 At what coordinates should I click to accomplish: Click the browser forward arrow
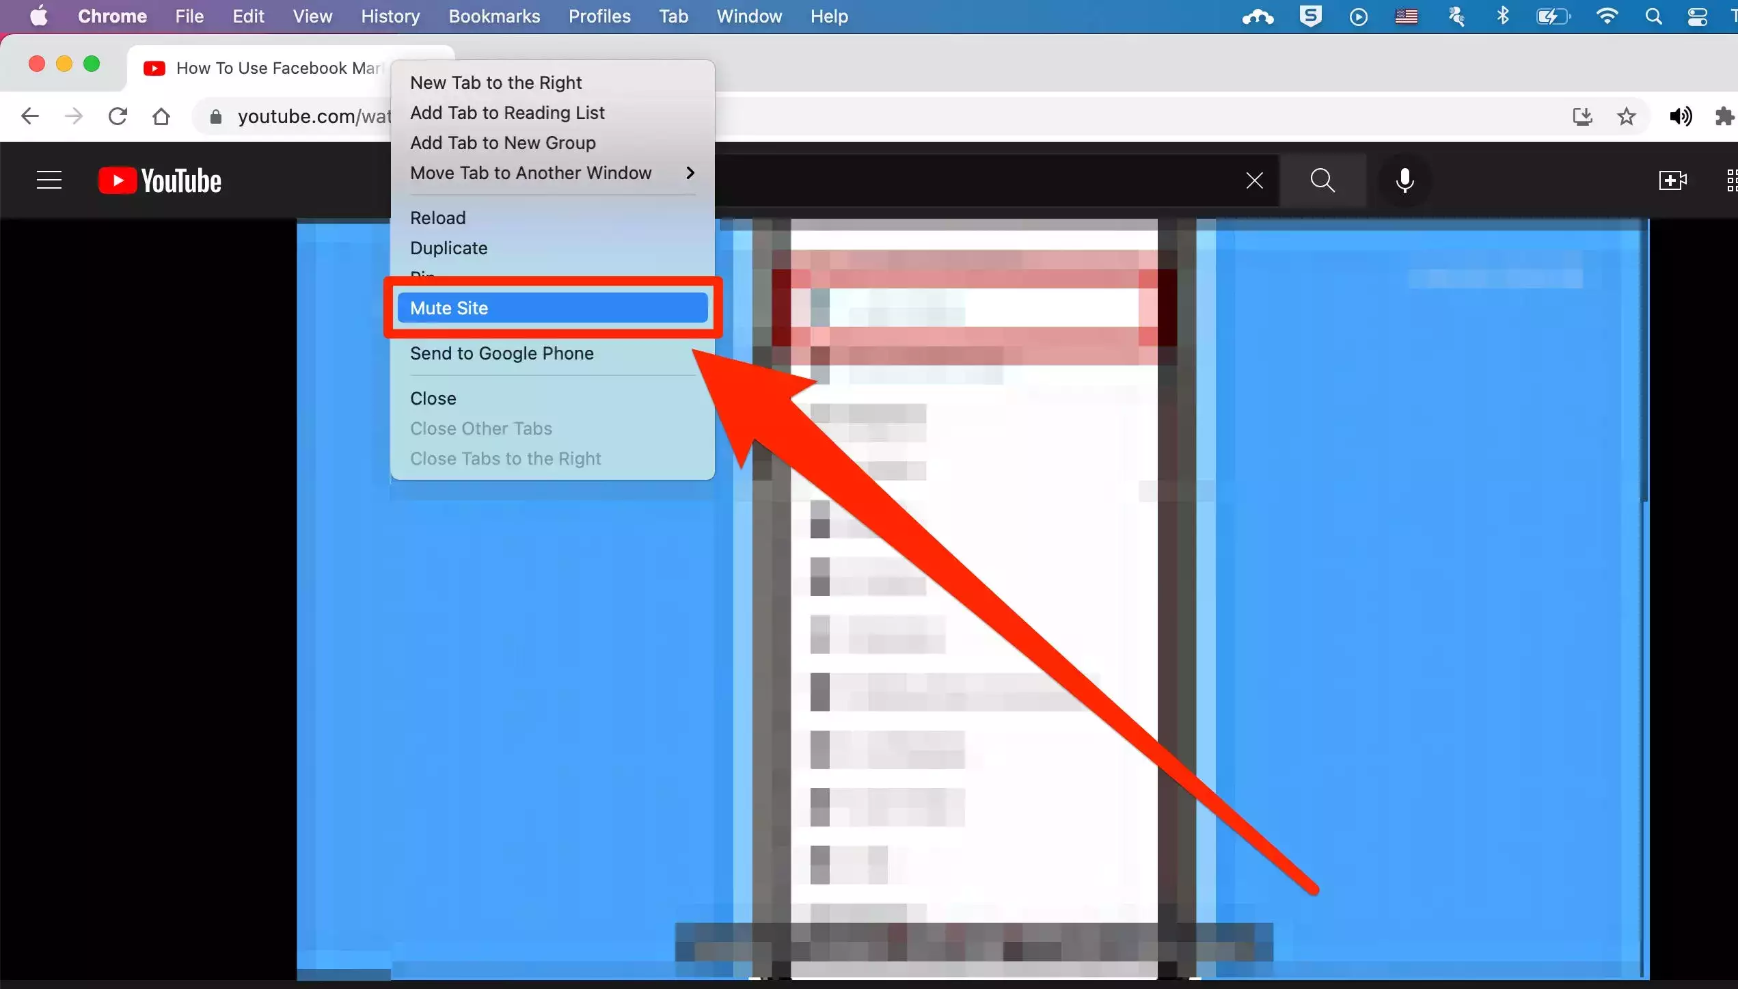tap(73, 116)
